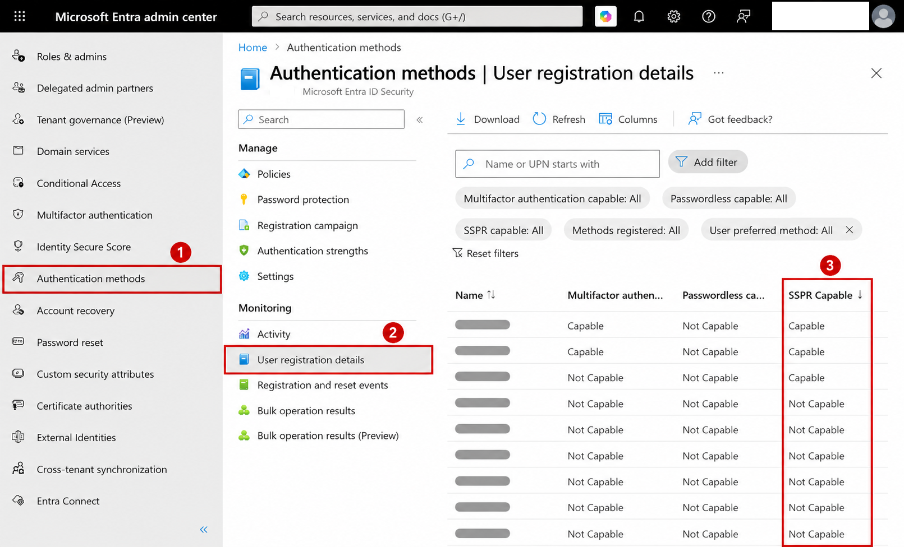Click the Multifactor authentication shield icon

[x=19, y=215]
